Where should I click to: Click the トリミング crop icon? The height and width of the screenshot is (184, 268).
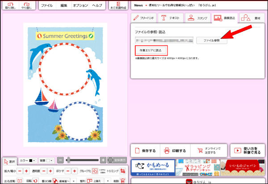(123, 171)
